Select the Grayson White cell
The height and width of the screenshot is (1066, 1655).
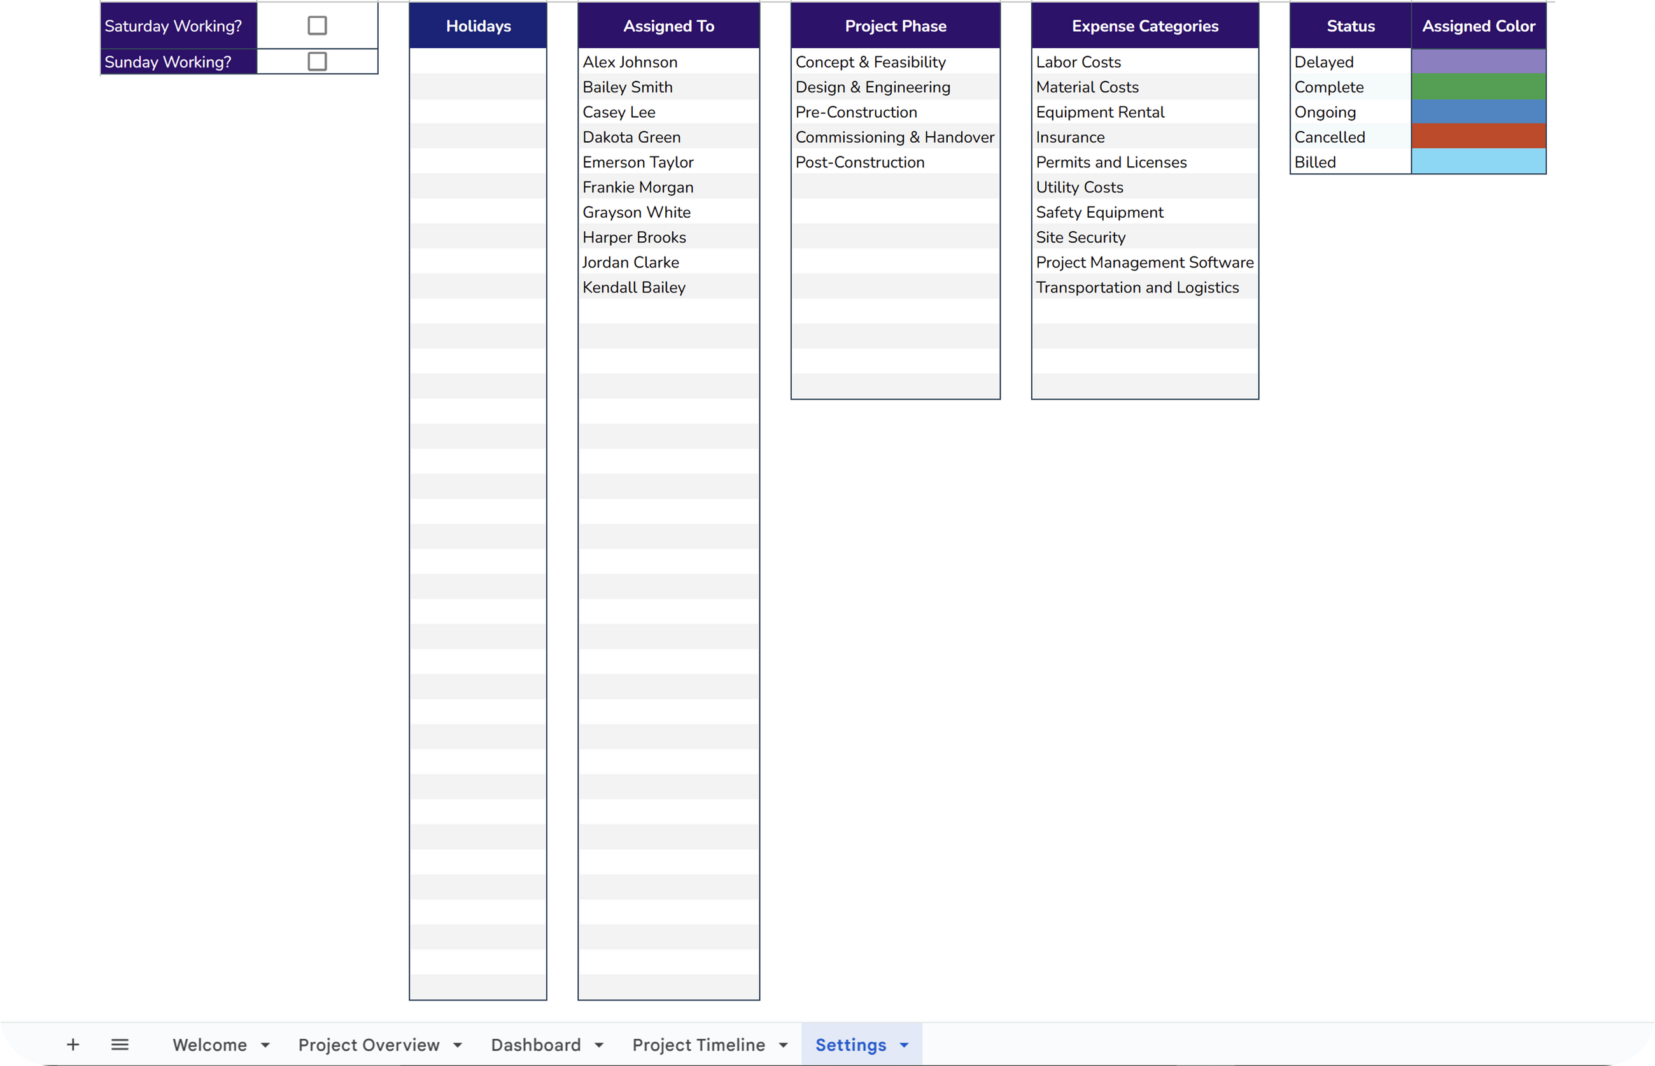click(668, 211)
